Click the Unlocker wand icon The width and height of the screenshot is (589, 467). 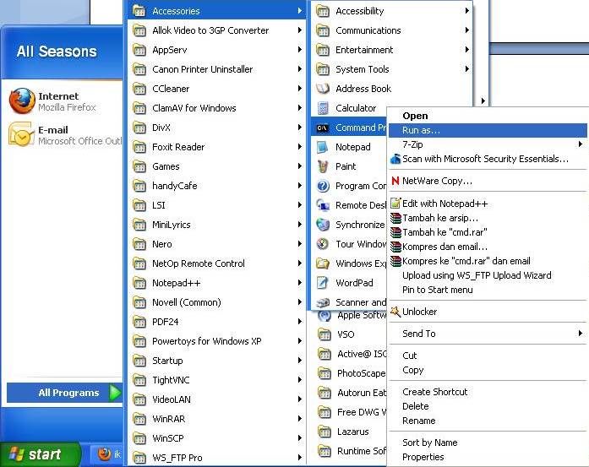point(395,312)
